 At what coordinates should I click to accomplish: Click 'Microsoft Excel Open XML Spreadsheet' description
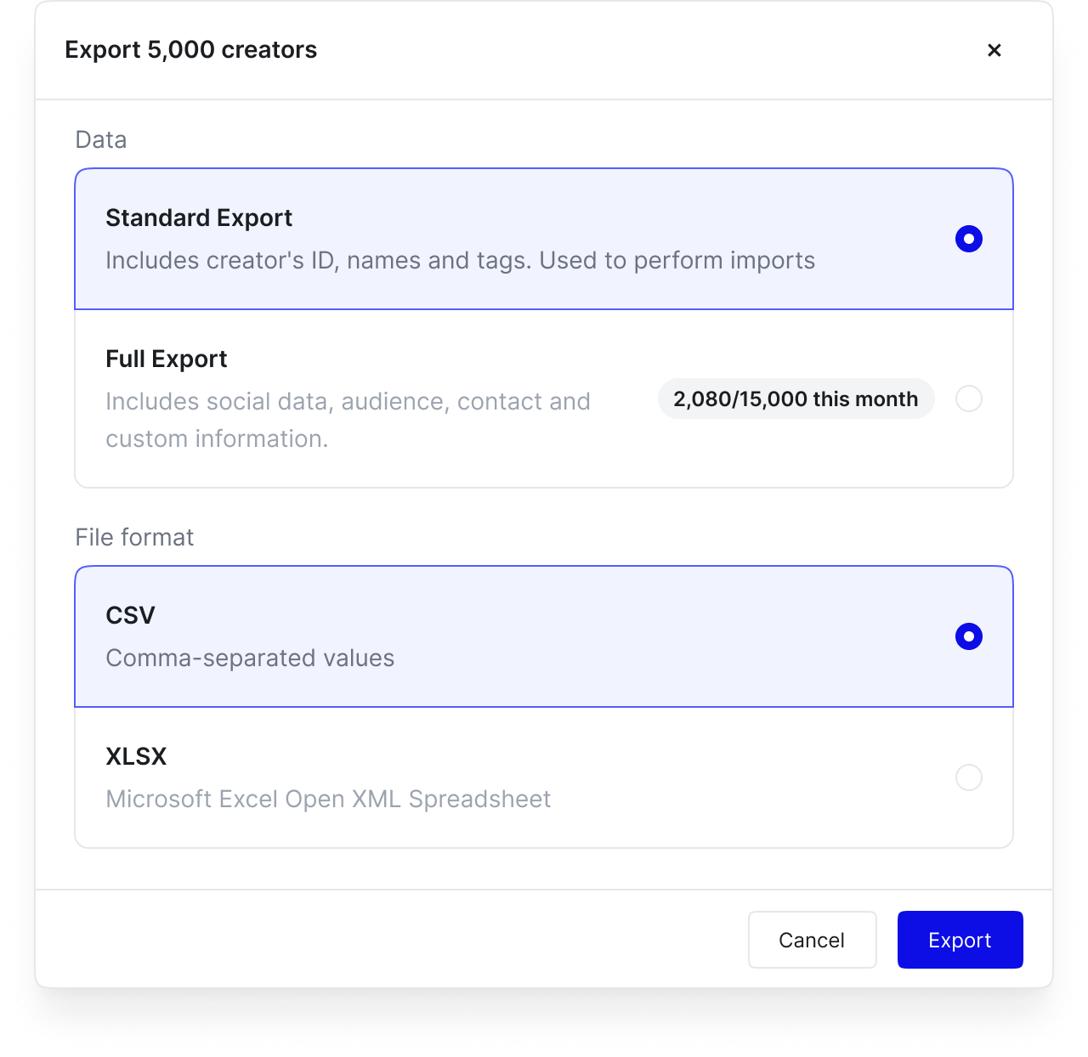(x=328, y=800)
